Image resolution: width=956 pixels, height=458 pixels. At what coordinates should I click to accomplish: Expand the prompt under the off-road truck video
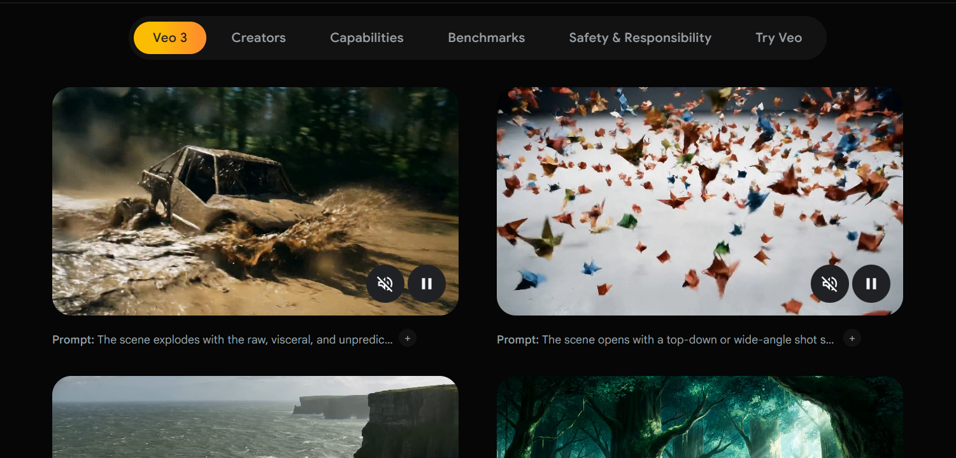click(408, 338)
